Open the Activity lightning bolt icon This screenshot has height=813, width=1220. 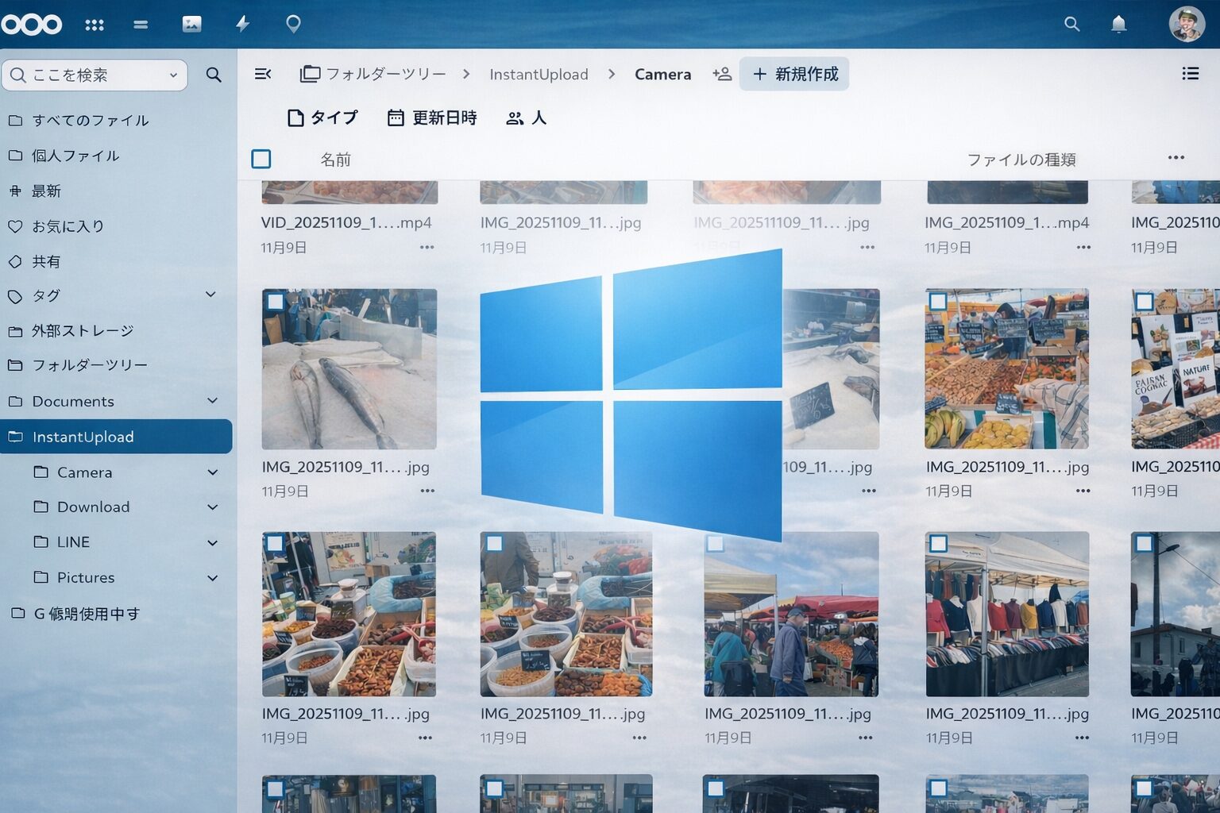(243, 24)
